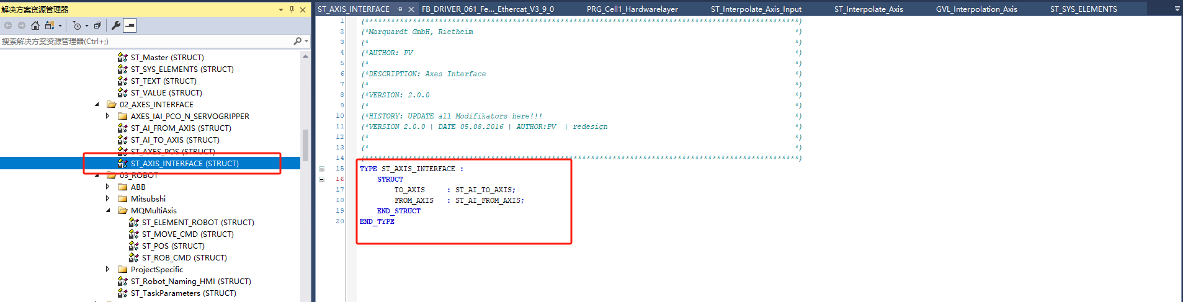The width and height of the screenshot is (1183, 302).
Task: Close the ST_AXIS_INTERFACE tab
Action: pyautogui.click(x=411, y=9)
